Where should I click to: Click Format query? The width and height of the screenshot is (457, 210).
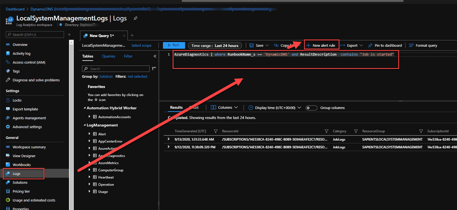click(423, 45)
